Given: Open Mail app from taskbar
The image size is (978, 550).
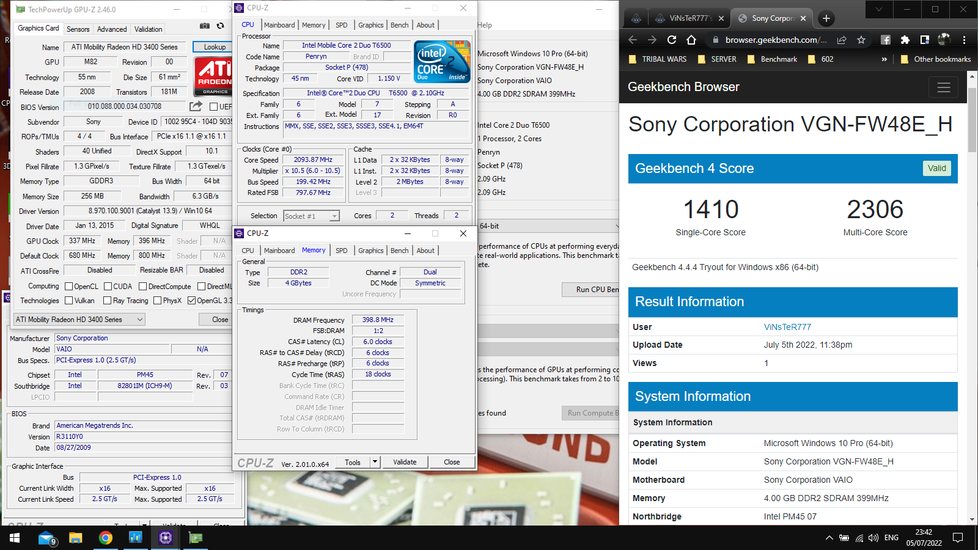Looking at the screenshot, I should pyautogui.click(x=46, y=538).
